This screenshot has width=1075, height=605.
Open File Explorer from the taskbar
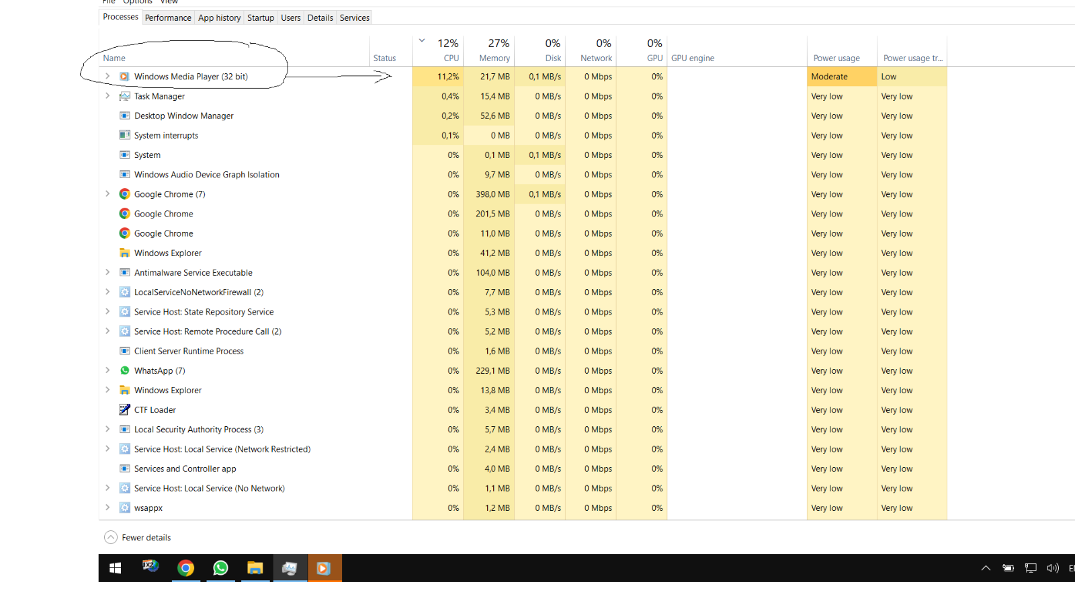click(255, 568)
